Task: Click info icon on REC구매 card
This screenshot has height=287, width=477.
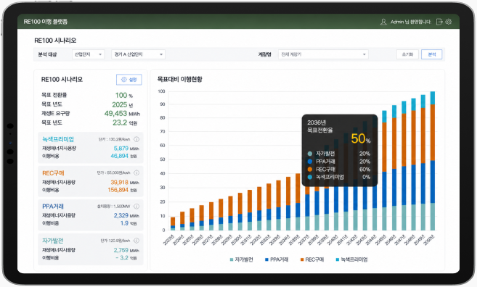Action: click(x=136, y=172)
